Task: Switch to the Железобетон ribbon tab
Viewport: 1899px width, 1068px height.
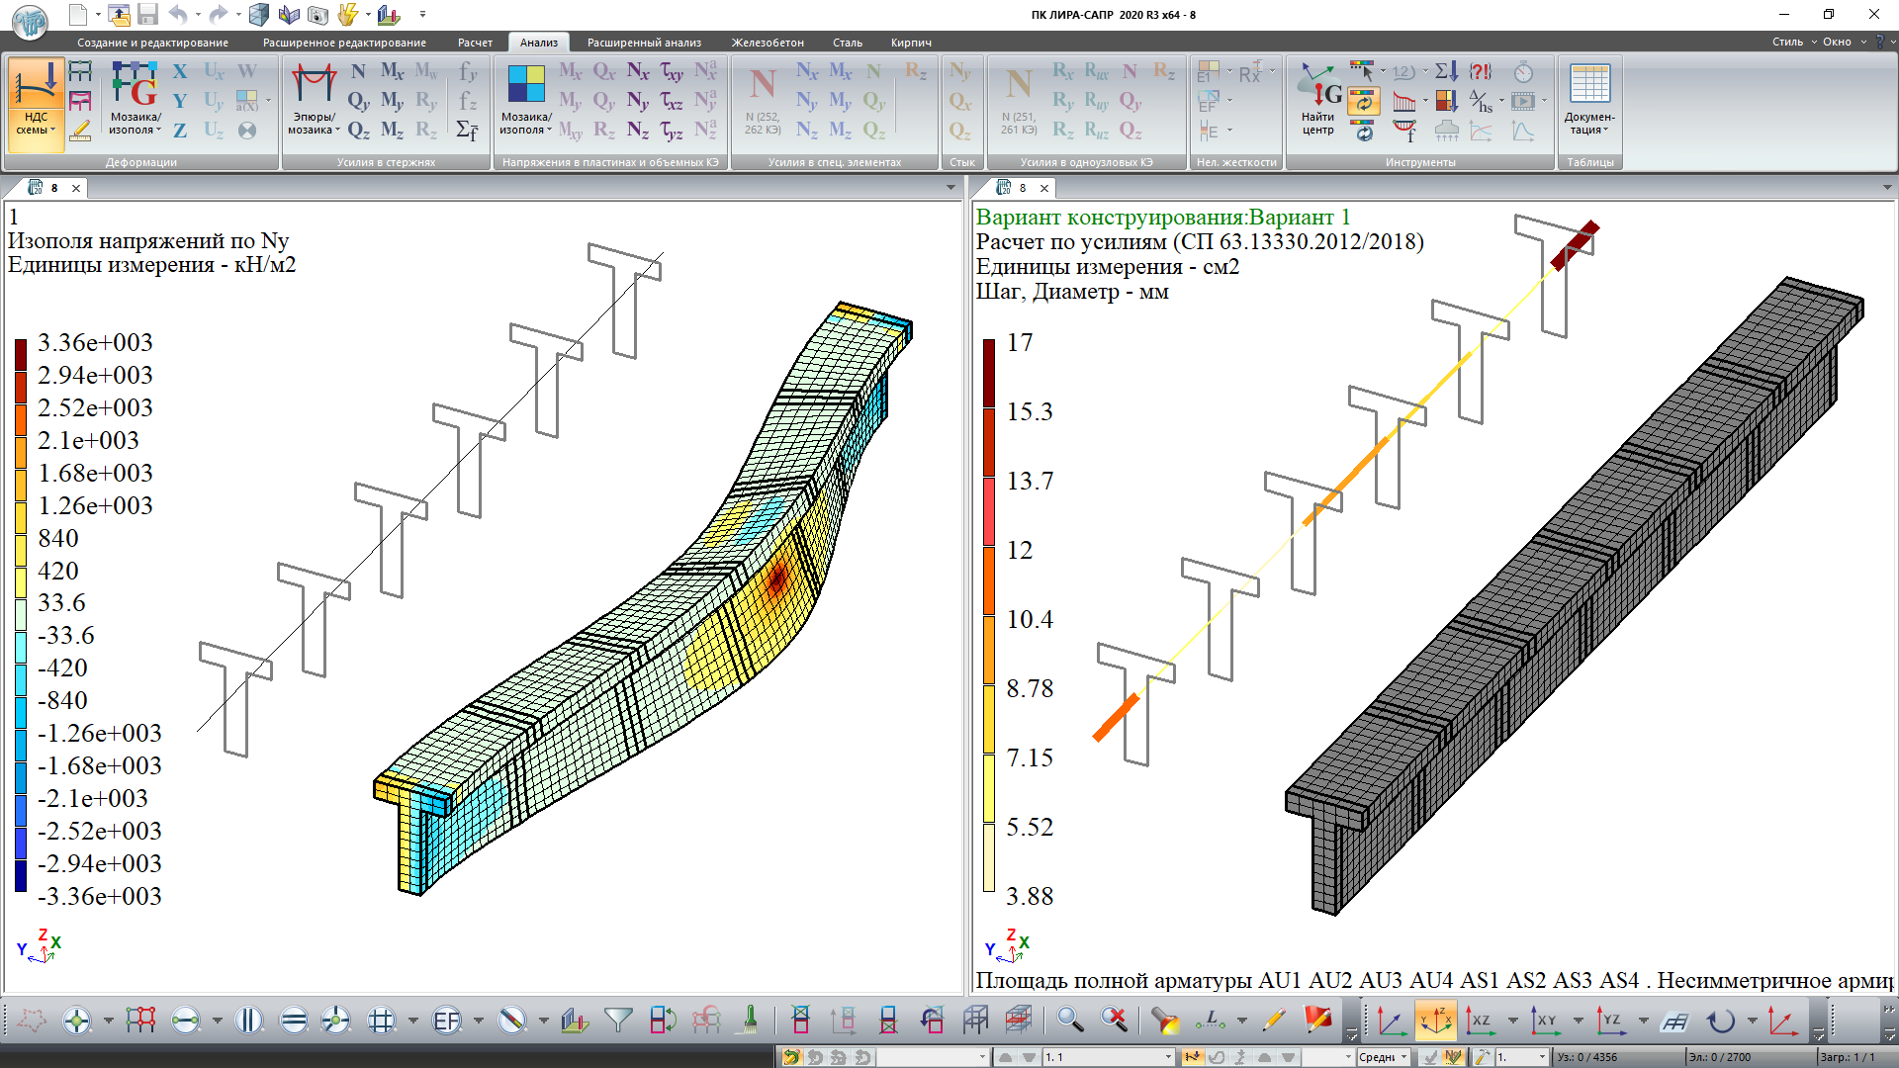Action: pos(768,43)
